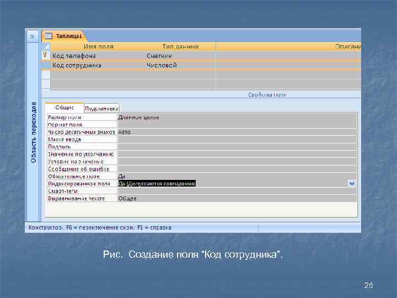This screenshot has width=397, height=298.
Task: Click the Область переходов vertical bar
Action: tap(34, 132)
